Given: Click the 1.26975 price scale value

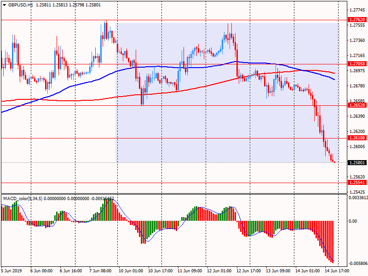Looking at the screenshot, I should click(357, 71).
